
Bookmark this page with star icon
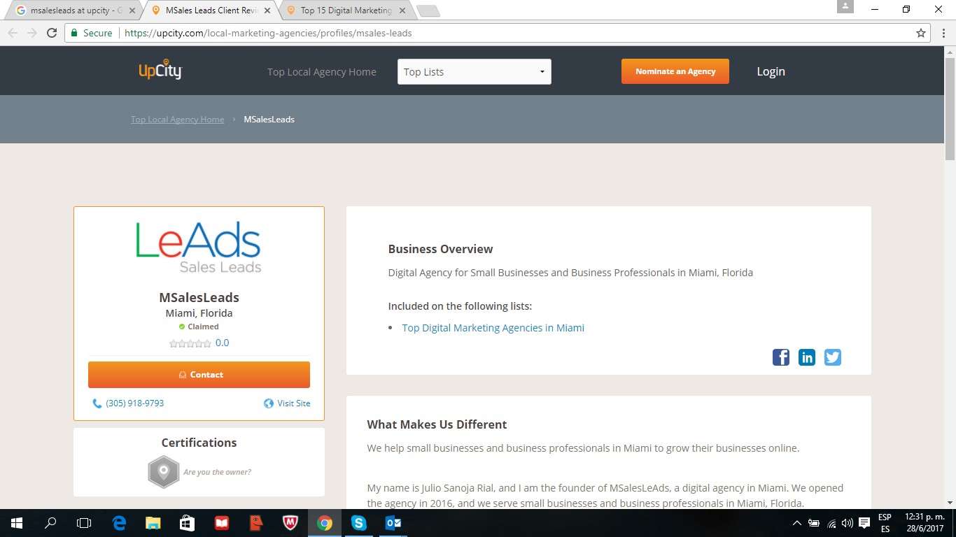click(921, 33)
